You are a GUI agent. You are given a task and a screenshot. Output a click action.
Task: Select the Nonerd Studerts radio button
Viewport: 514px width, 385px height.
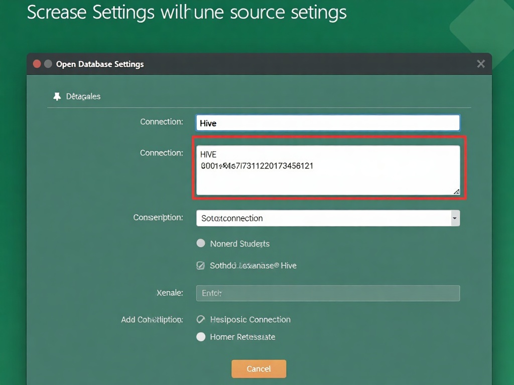(x=201, y=243)
